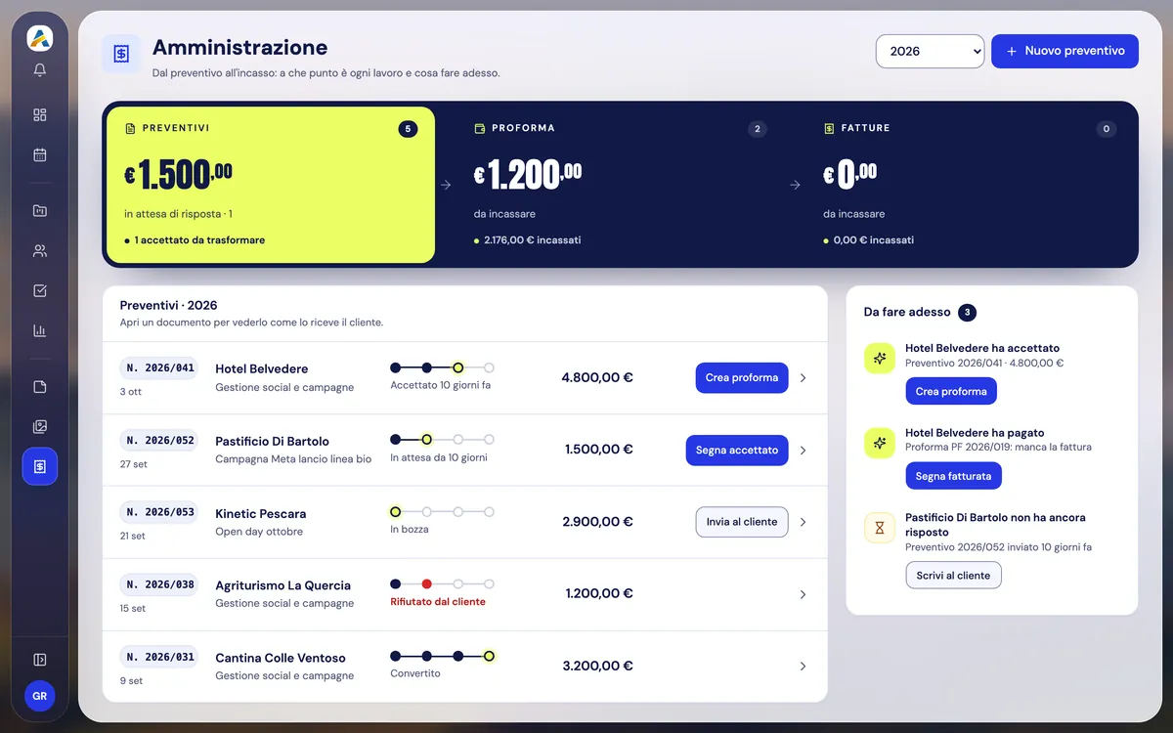Open the dashboard grid icon
The width and height of the screenshot is (1173, 733).
pyautogui.click(x=40, y=114)
